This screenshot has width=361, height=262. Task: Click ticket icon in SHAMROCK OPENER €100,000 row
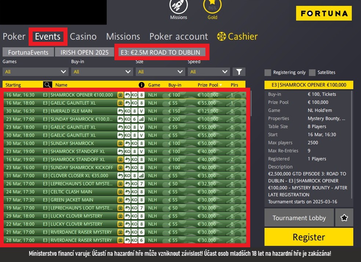coord(120,95)
